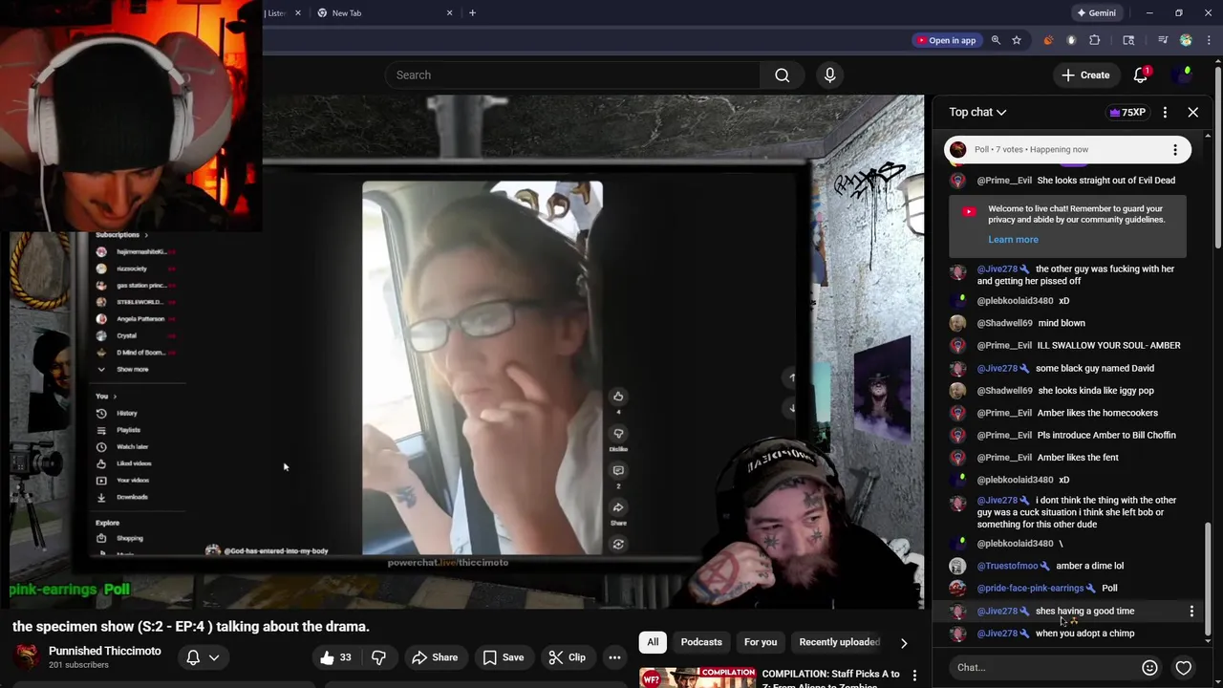Open a new browser tab with plus
This screenshot has width=1223, height=688.
472,13
